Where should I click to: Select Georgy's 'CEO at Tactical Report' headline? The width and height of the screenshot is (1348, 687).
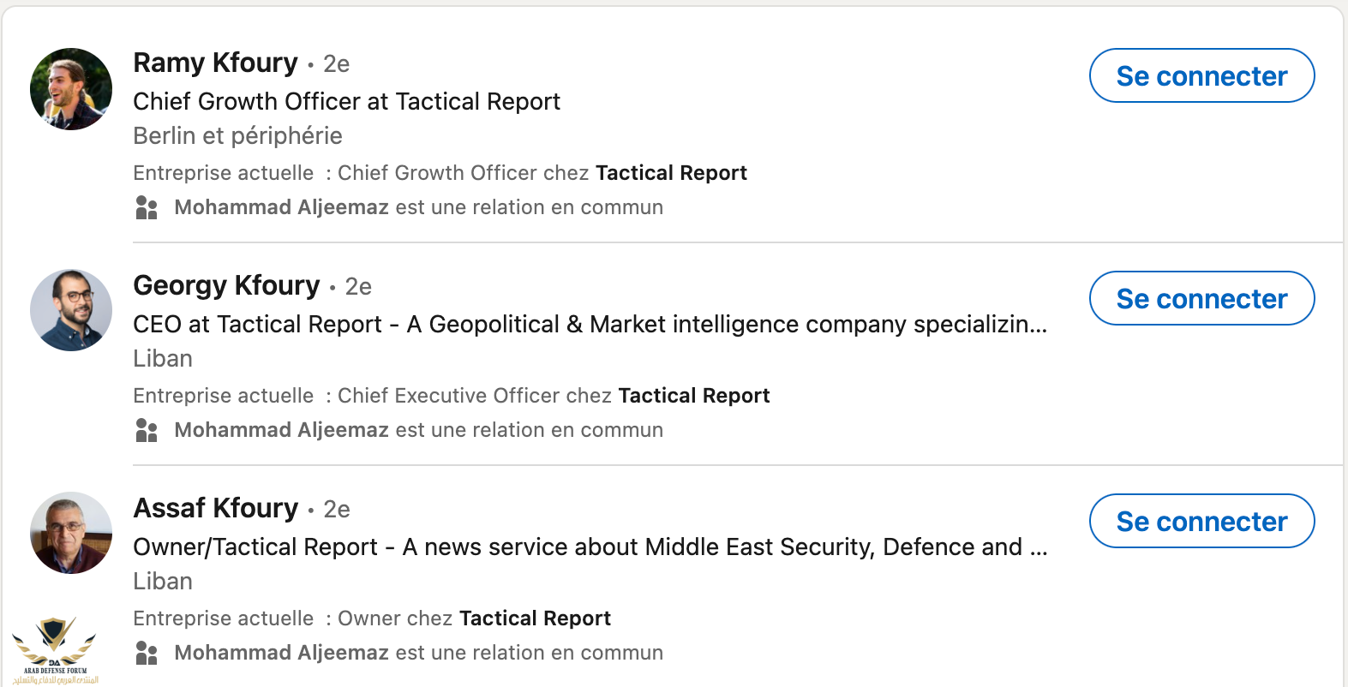pyautogui.click(x=590, y=324)
